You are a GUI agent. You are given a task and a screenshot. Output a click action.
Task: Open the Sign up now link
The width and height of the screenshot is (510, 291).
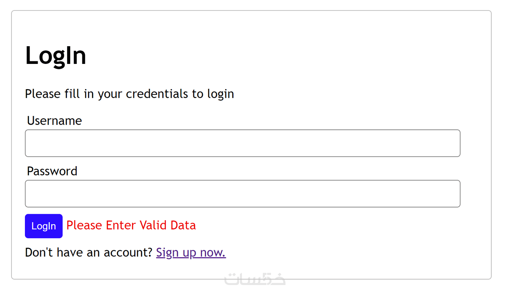pyautogui.click(x=191, y=252)
